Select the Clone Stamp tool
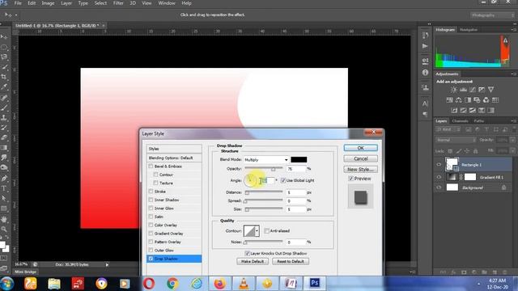This screenshot has width=518, height=291. point(4,117)
